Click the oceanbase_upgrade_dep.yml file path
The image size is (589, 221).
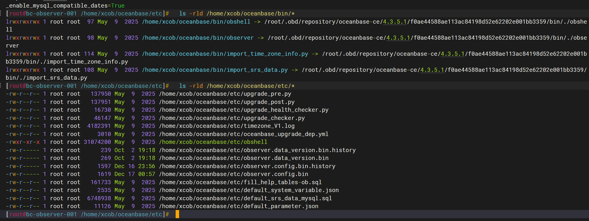click(x=244, y=134)
